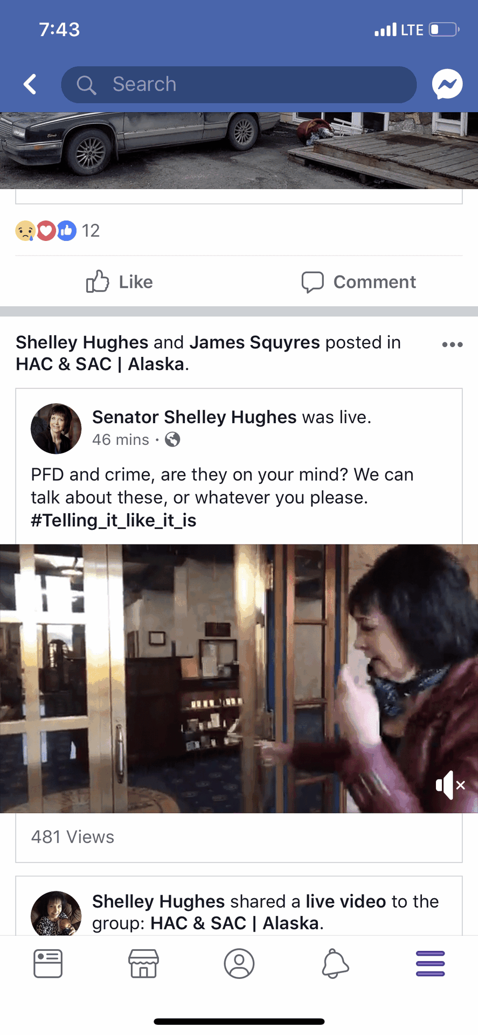Screen dimensions: 478x1035
Task: Open the Notifications bell tab
Action: click(335, 963)
